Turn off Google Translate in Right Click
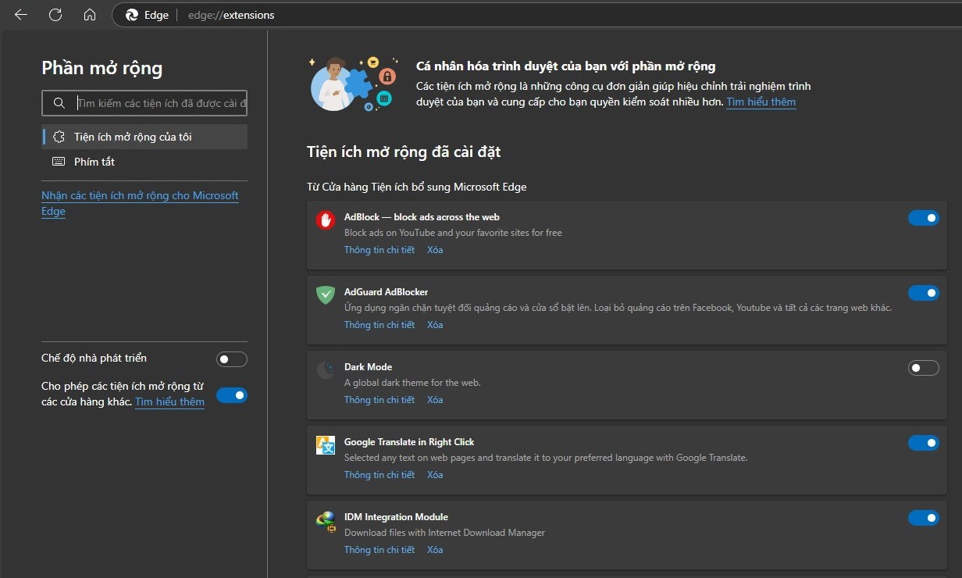The height and width of the screenshot is (578, 962). [924, 443]
